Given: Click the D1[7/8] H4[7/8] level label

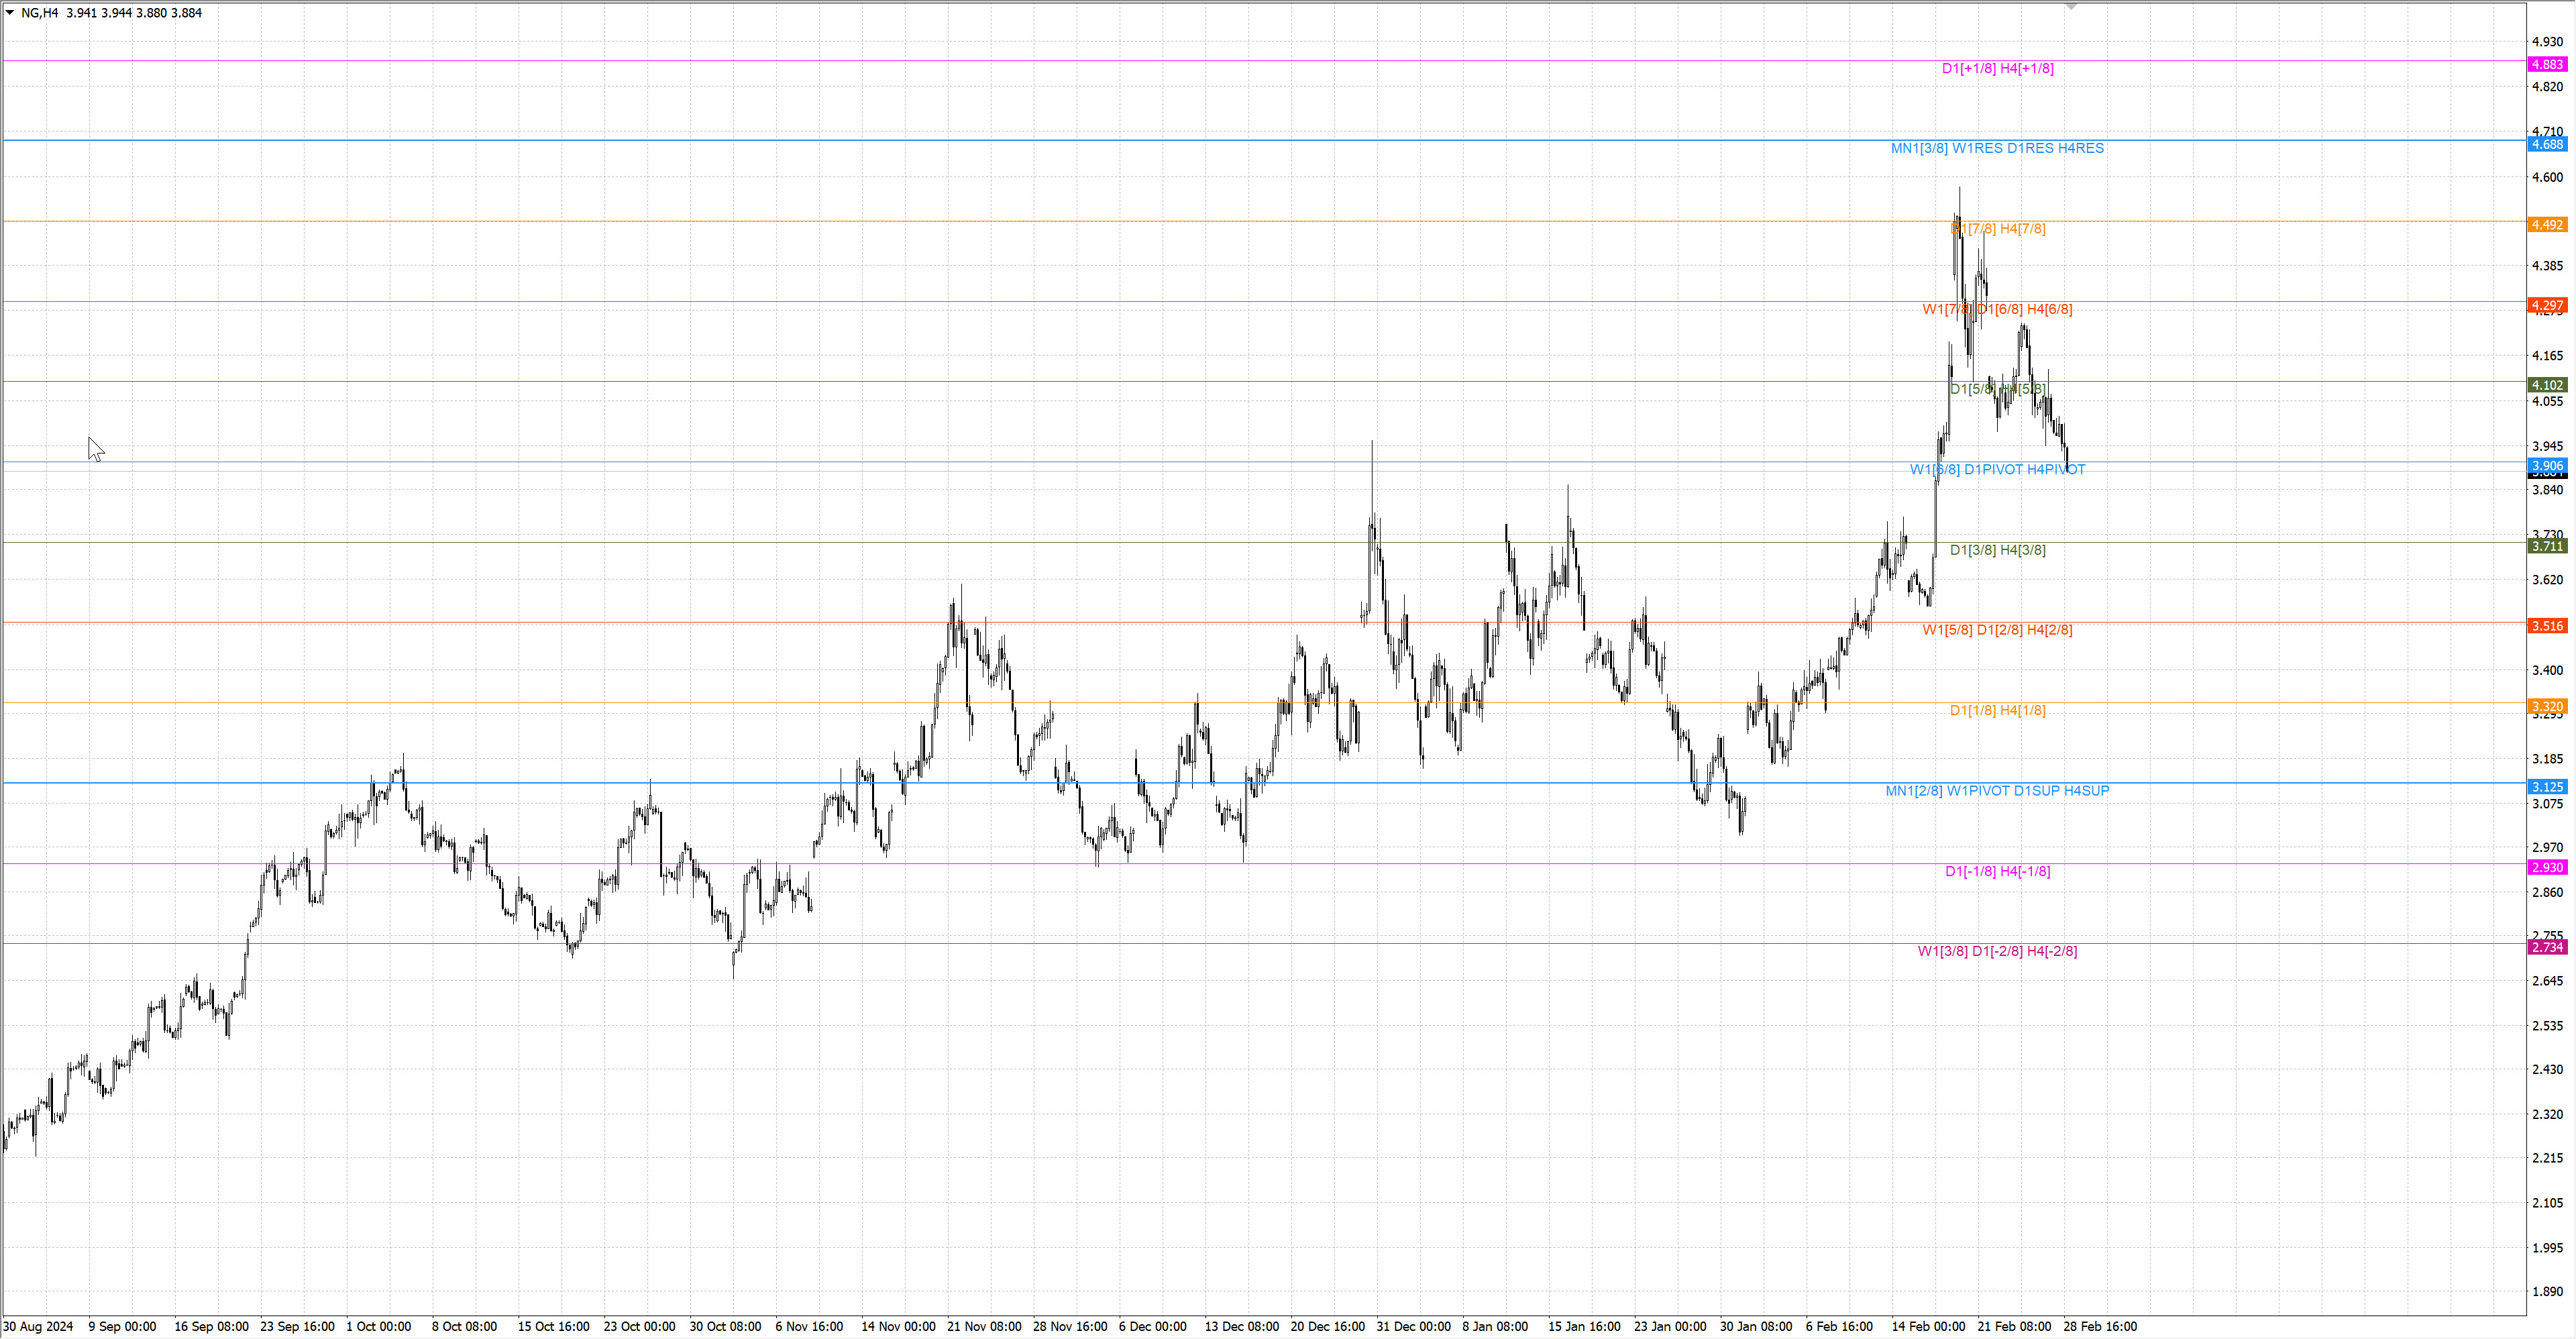Looking at the screenshot, I should [1998, 229].
